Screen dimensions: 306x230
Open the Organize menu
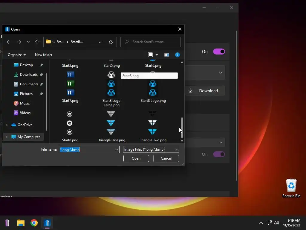click(17, 55)
